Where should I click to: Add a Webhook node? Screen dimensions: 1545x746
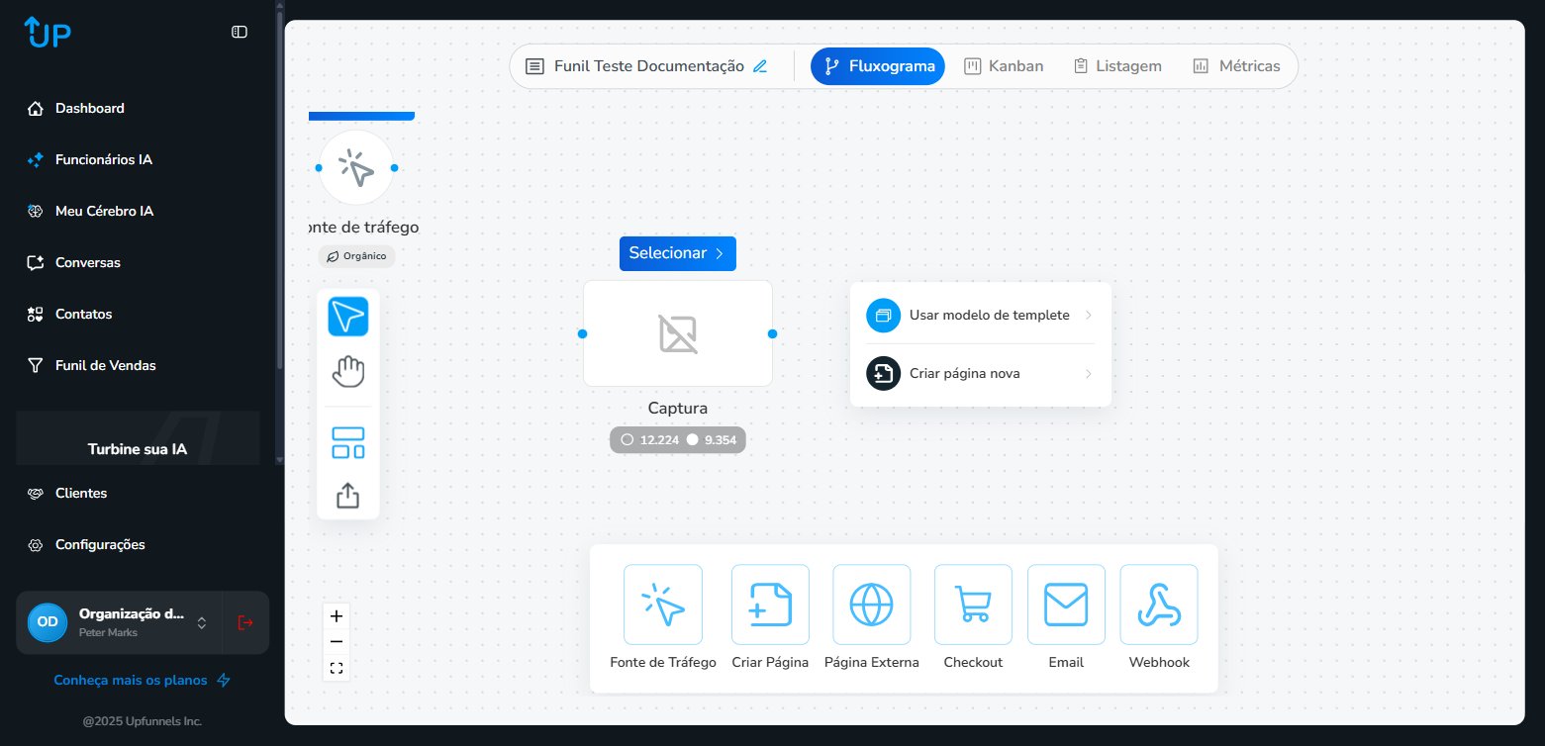coord(1158,605)
